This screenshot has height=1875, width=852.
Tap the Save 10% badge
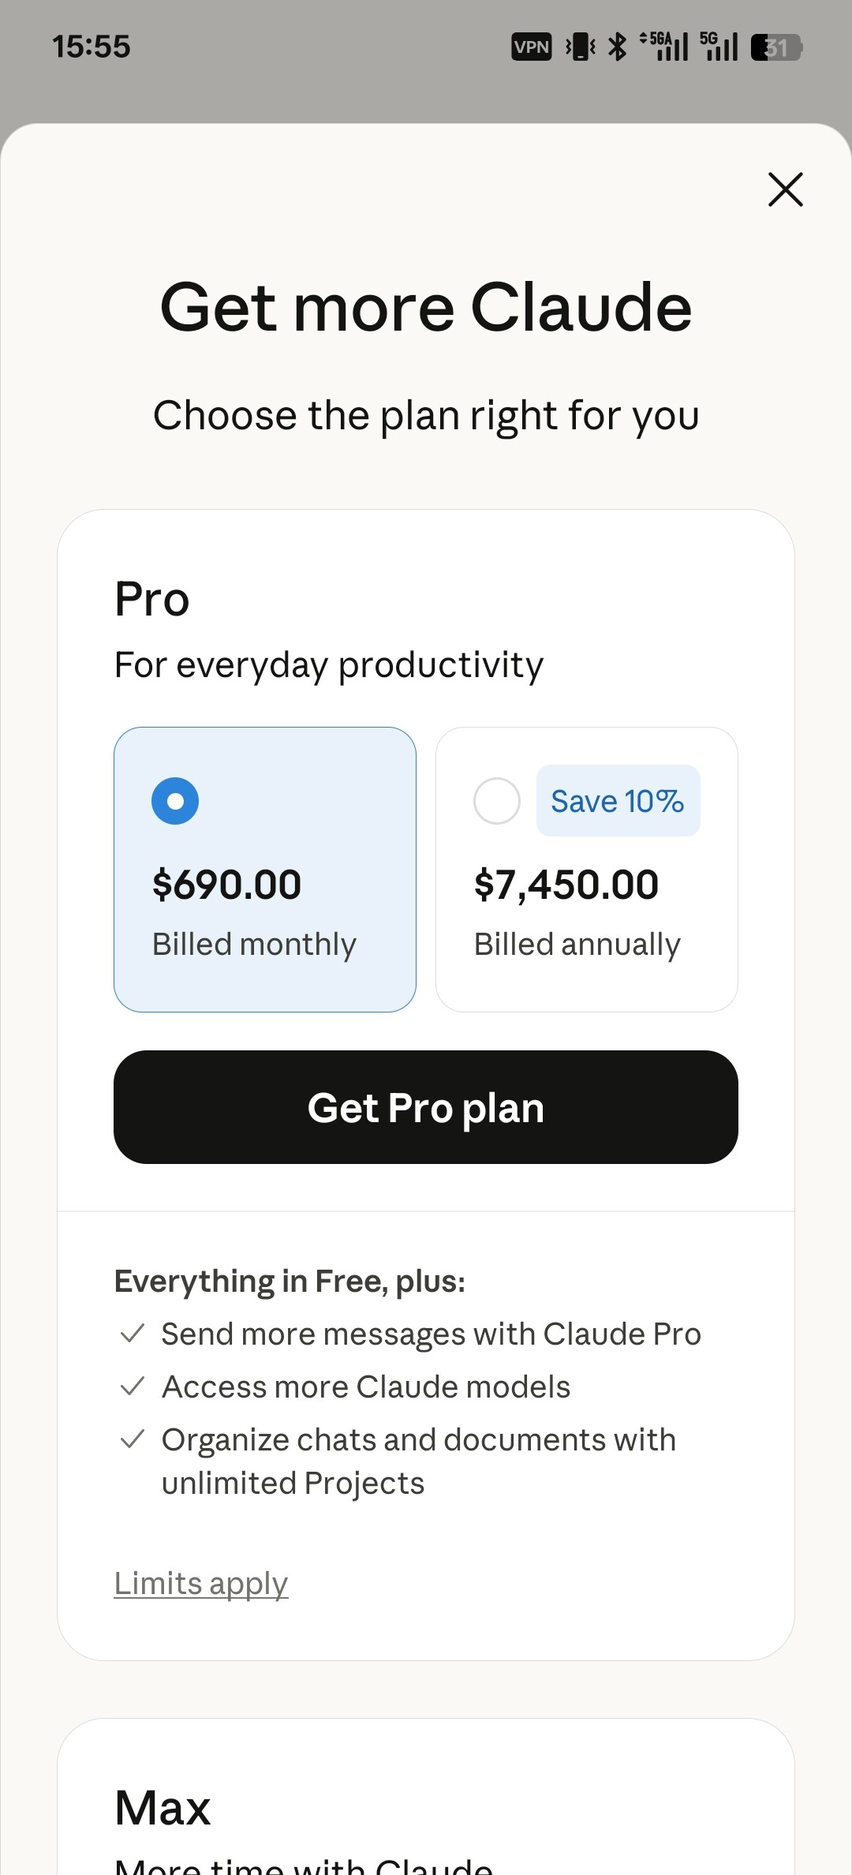[618, 800]
